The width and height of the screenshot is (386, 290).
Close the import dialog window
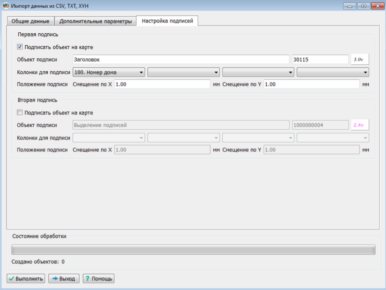(x=377, y=6)
